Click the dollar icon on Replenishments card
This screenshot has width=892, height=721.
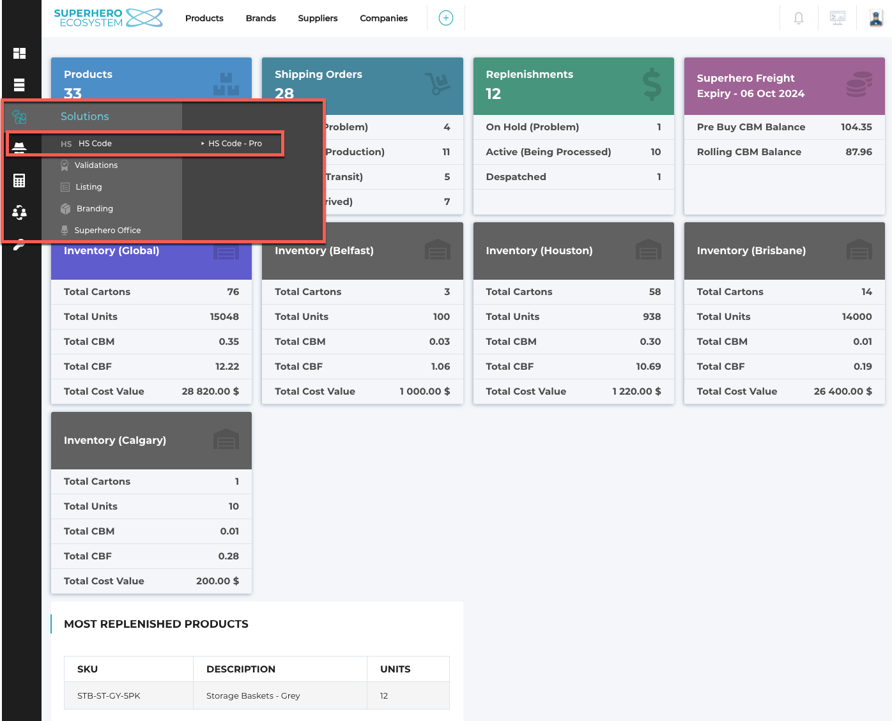652,84
